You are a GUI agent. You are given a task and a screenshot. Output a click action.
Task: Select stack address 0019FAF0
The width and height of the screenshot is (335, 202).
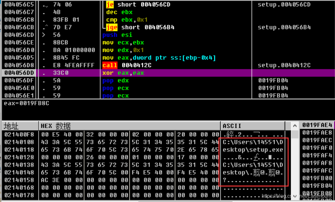coord(317,148)
